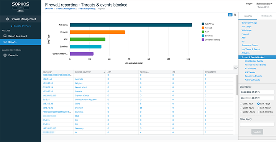
Task: Open Firewalls in the sidebar
Action: (20, 55)
